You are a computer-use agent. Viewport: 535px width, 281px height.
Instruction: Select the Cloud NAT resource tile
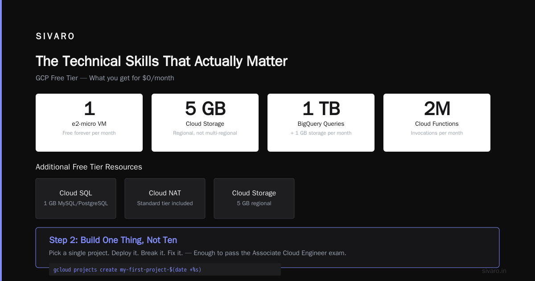coord(165,198)
